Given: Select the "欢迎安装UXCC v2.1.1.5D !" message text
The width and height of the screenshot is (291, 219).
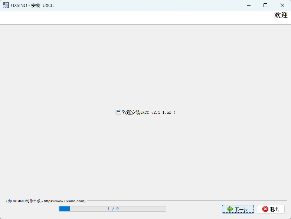Looking at the screenshot, I should (149, 112).
